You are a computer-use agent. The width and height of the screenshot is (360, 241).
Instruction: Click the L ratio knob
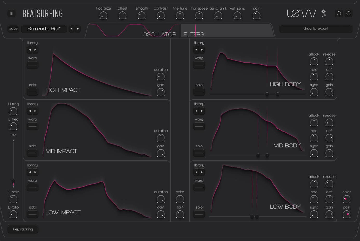(13, 214)
